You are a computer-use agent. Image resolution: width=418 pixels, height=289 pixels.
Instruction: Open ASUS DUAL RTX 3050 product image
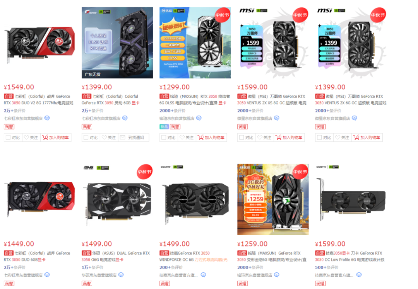117,199
